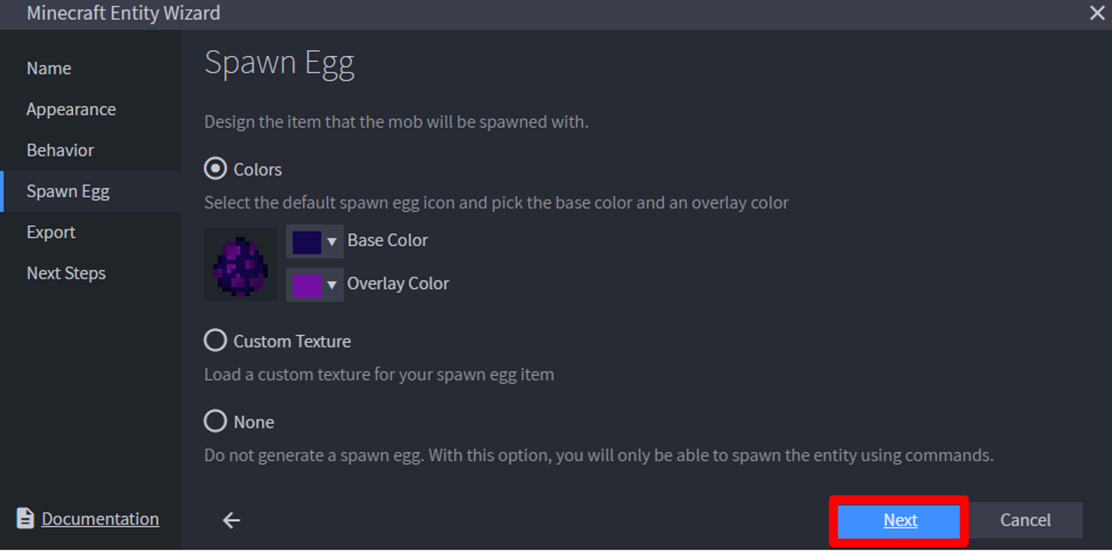Open the Documentation link

100,519
